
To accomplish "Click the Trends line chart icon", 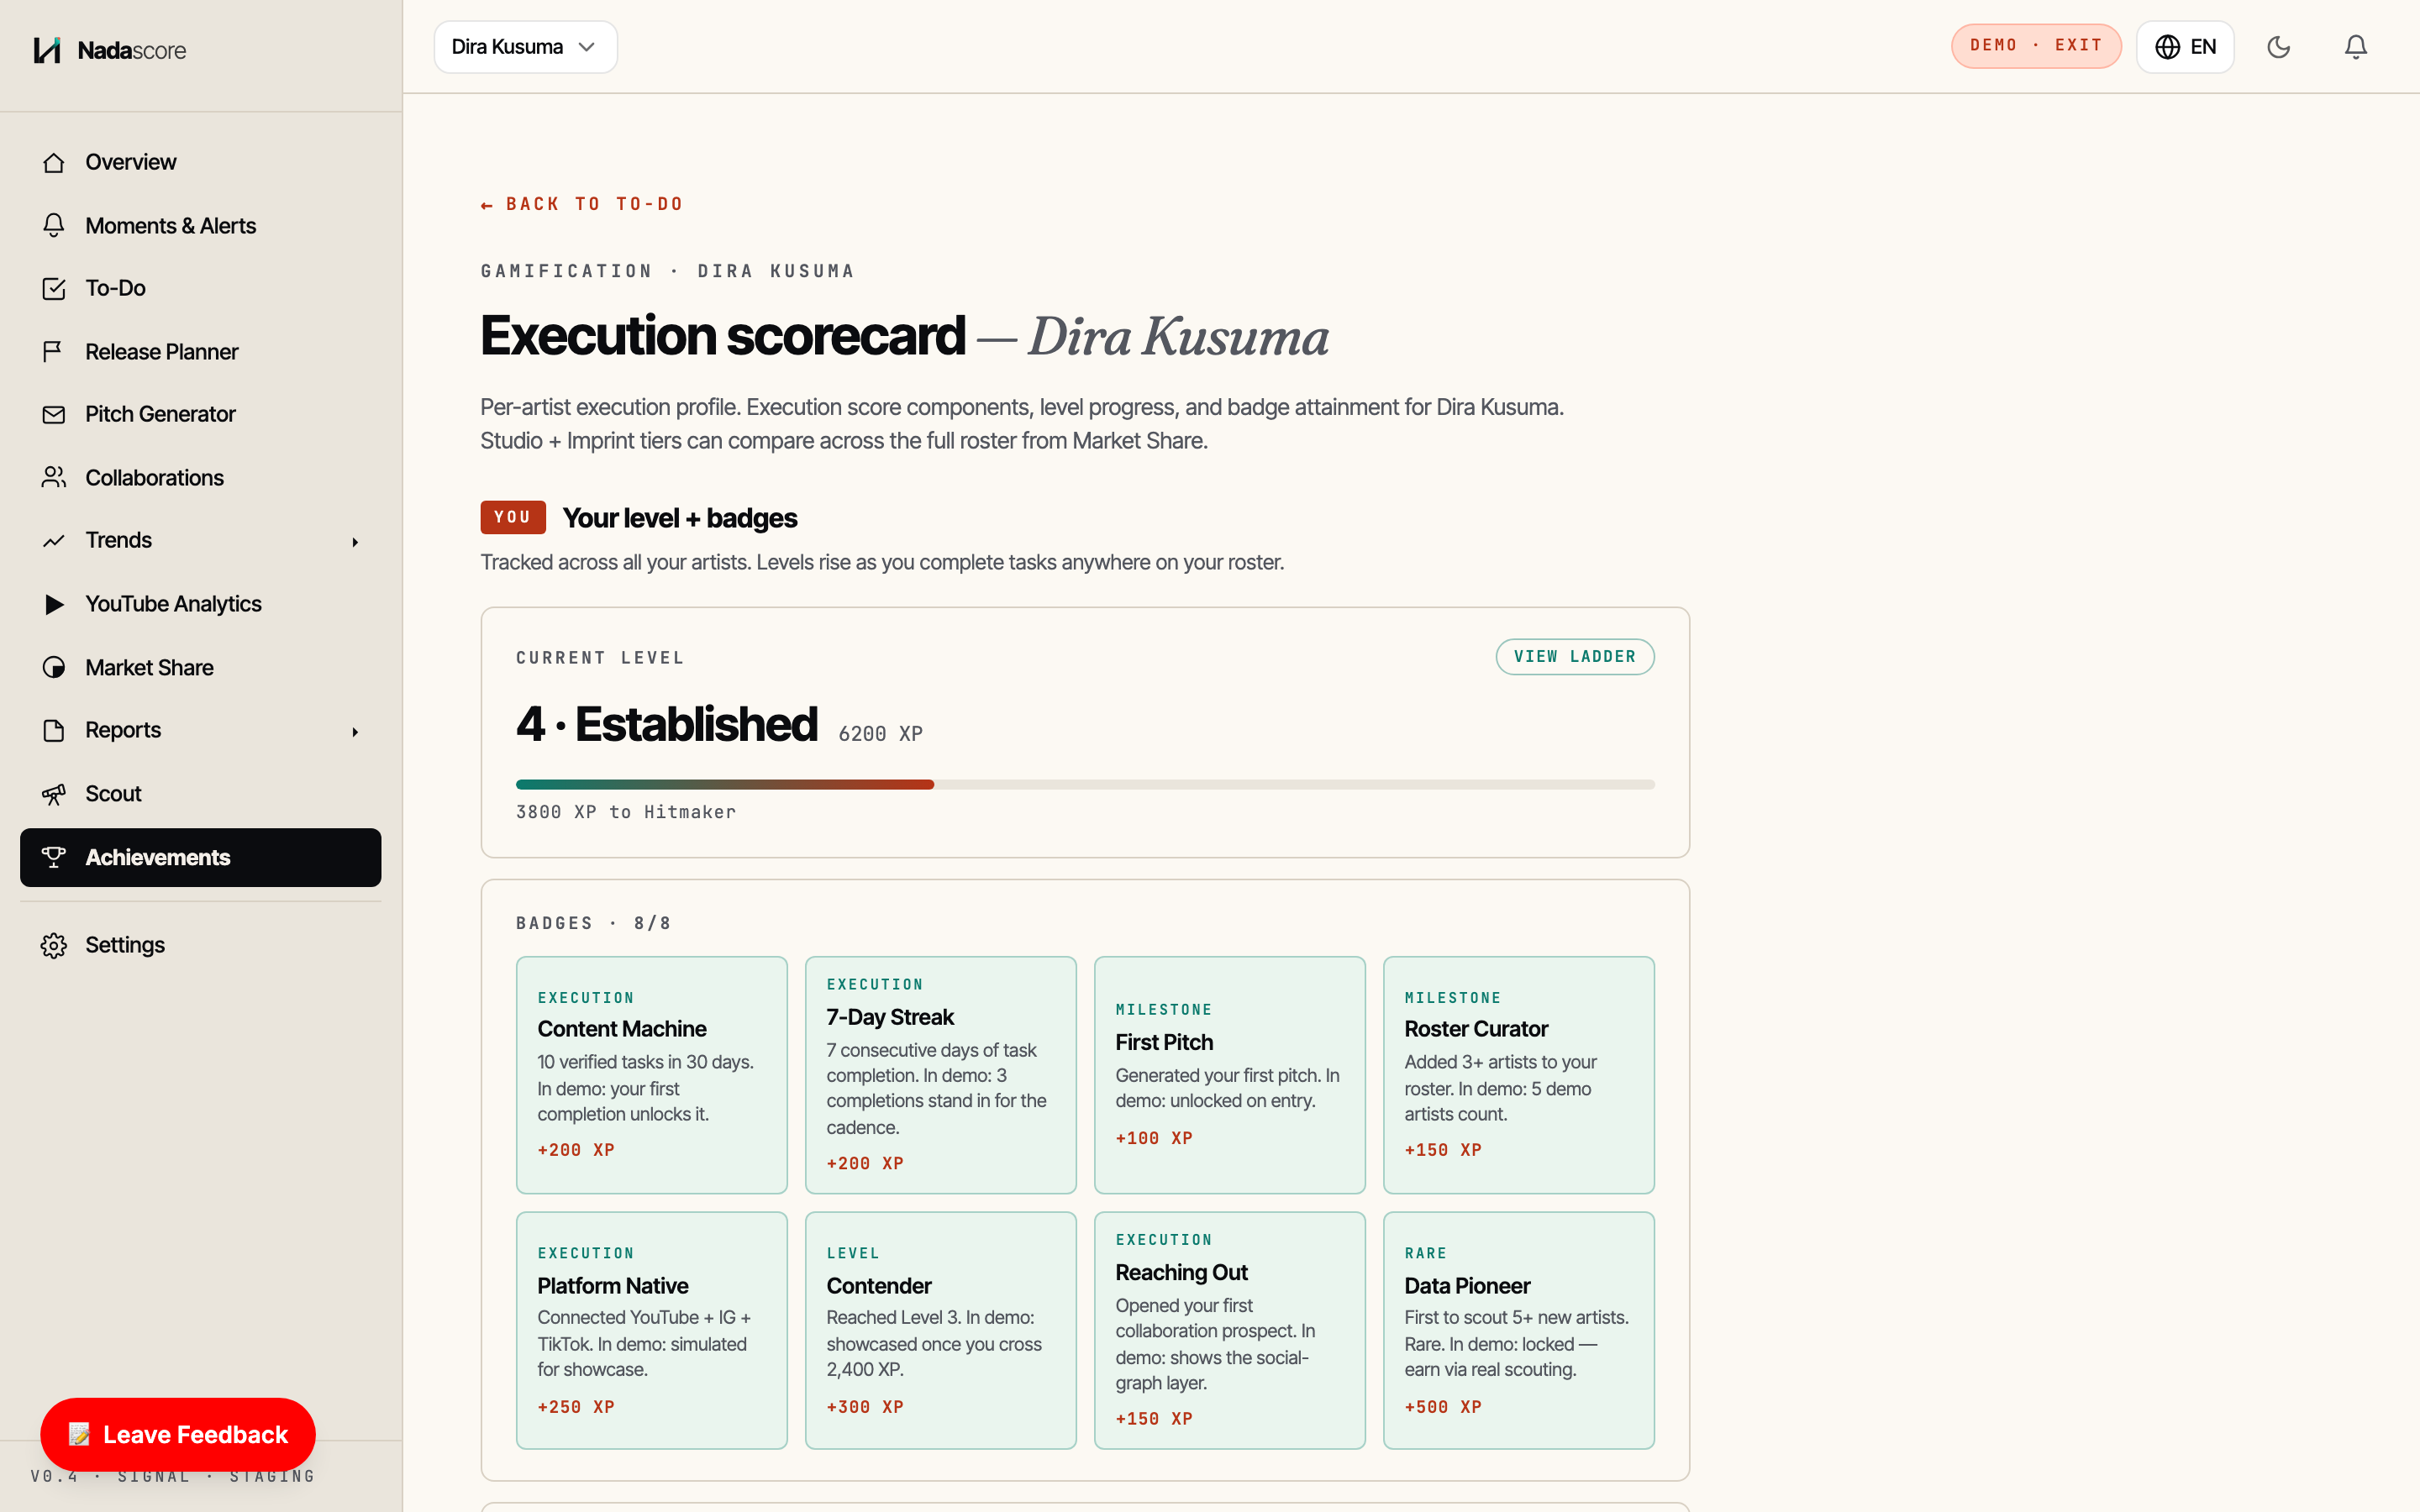I will pyautogui.click(x=54, y=540).
